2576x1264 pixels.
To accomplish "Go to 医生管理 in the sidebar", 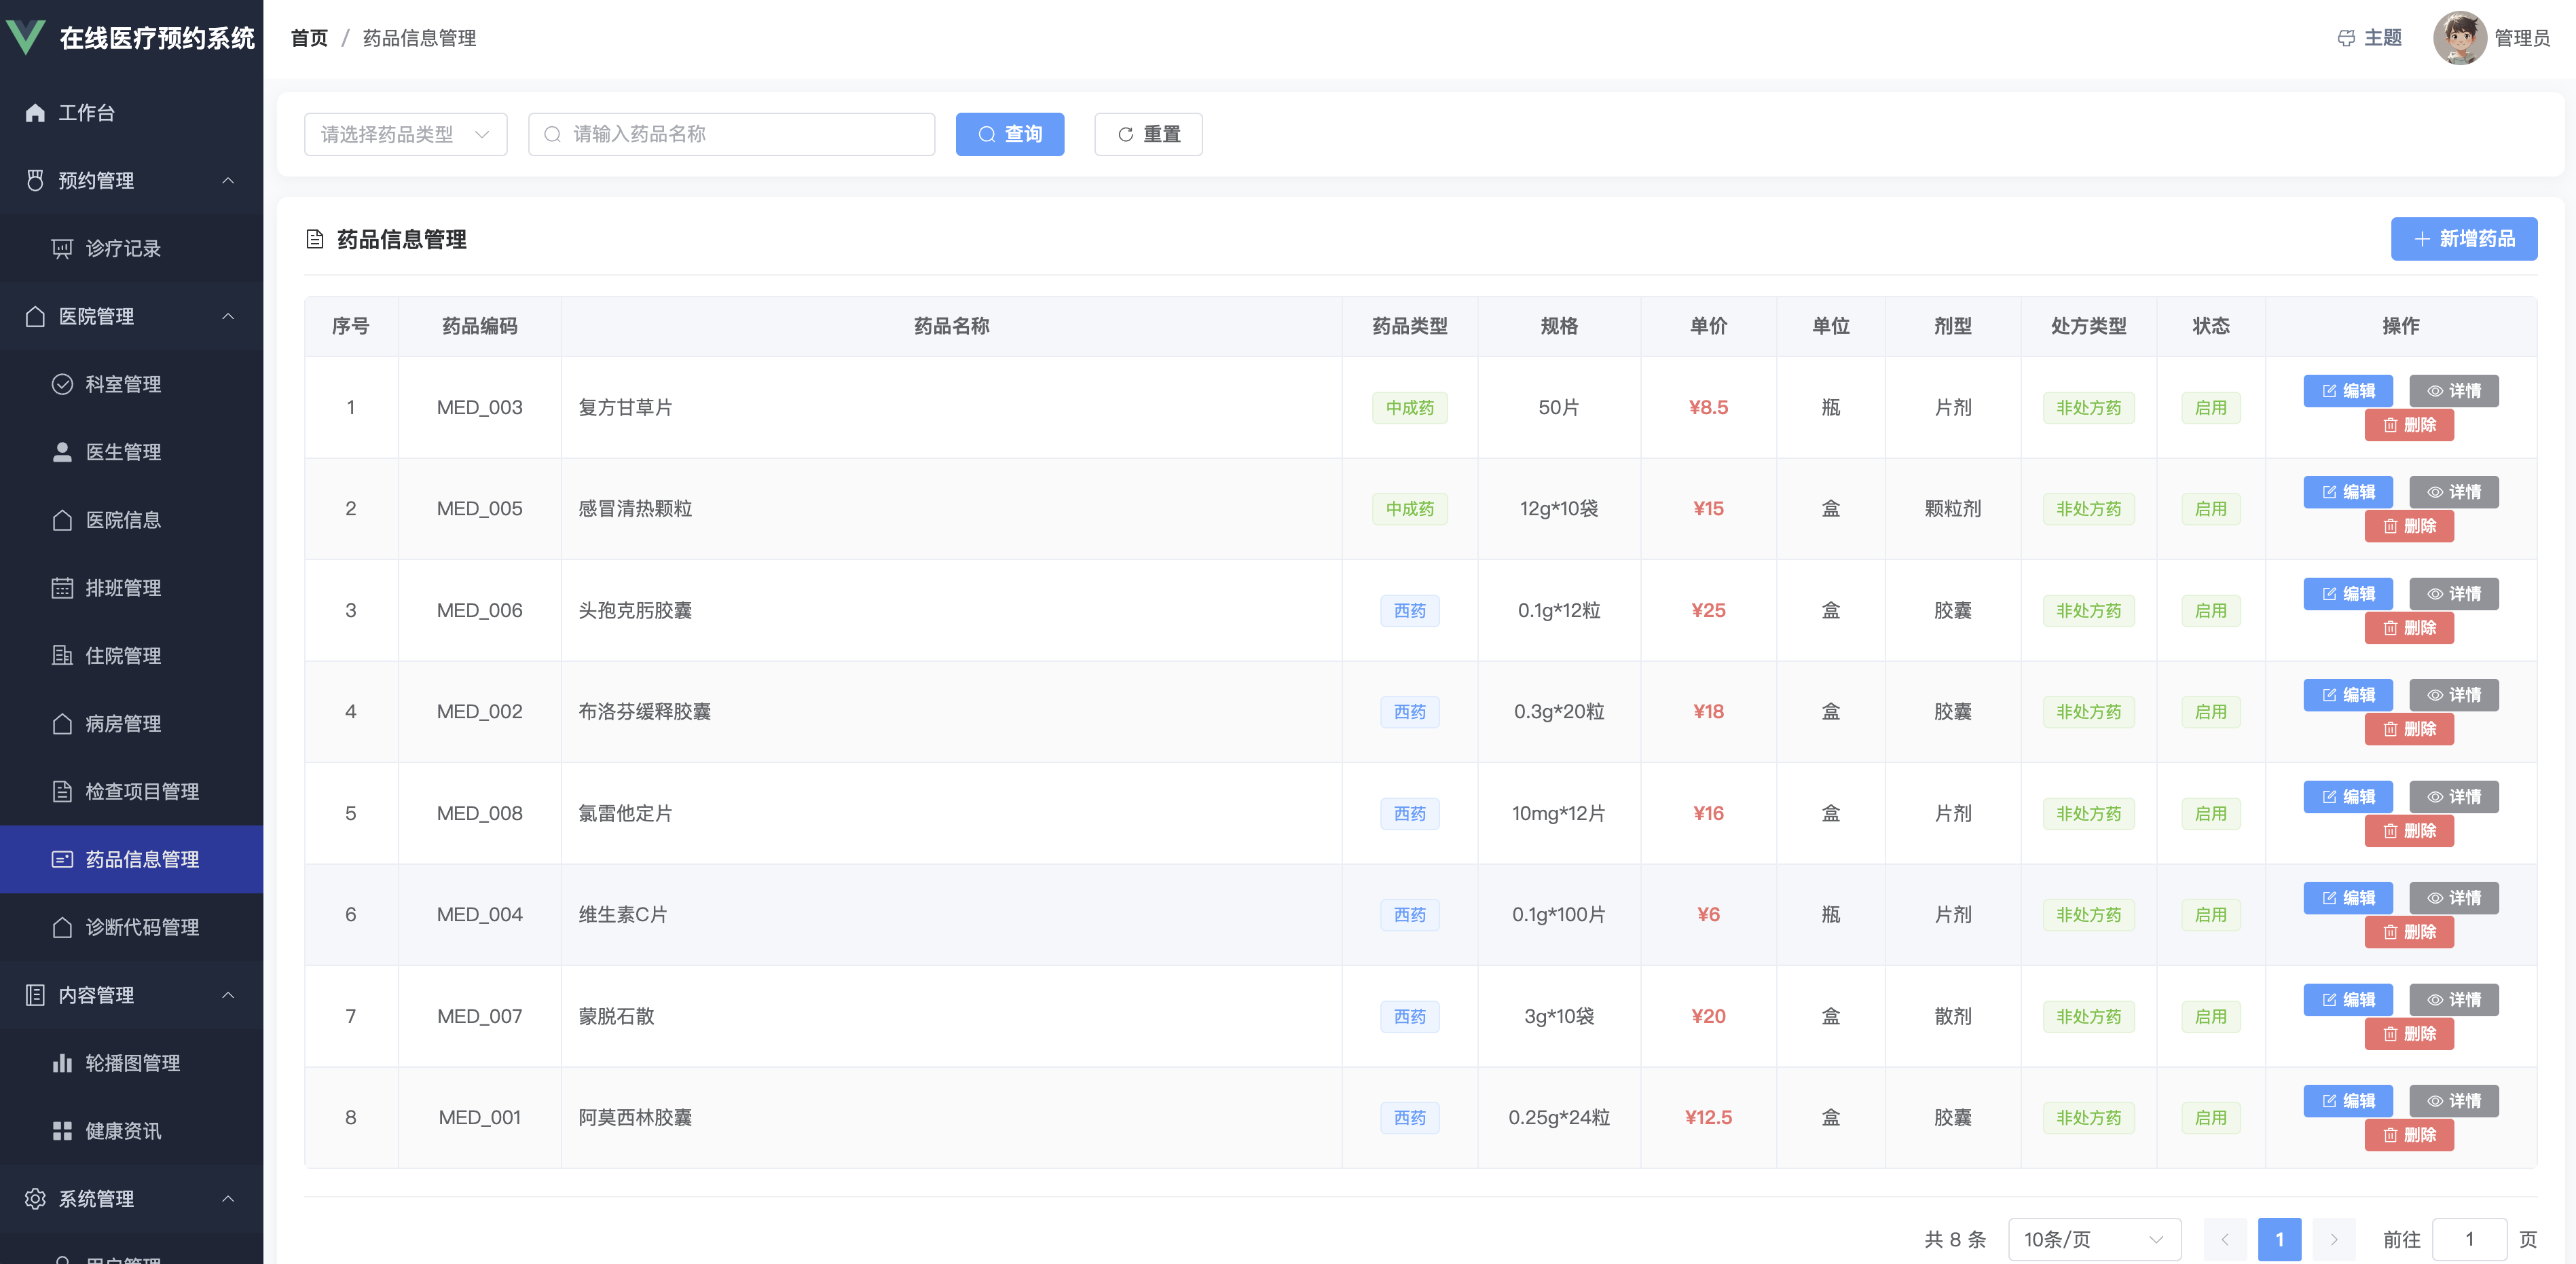I will pos(123,452).
